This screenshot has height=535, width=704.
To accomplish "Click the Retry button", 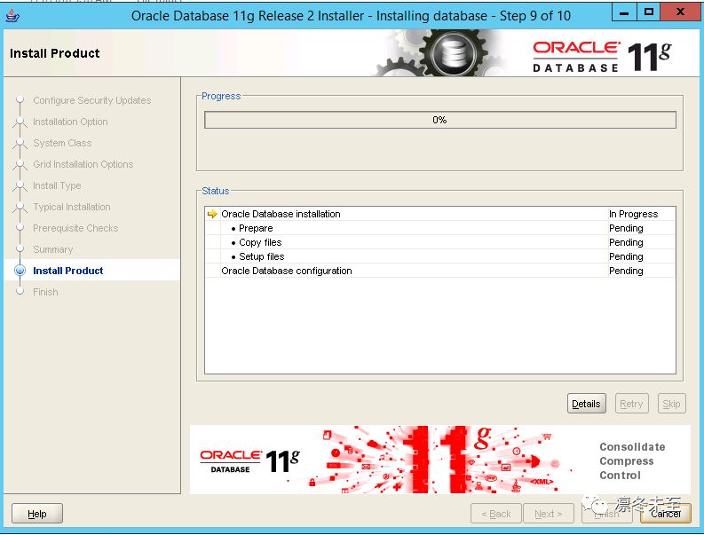I will [x=631, y=404].
